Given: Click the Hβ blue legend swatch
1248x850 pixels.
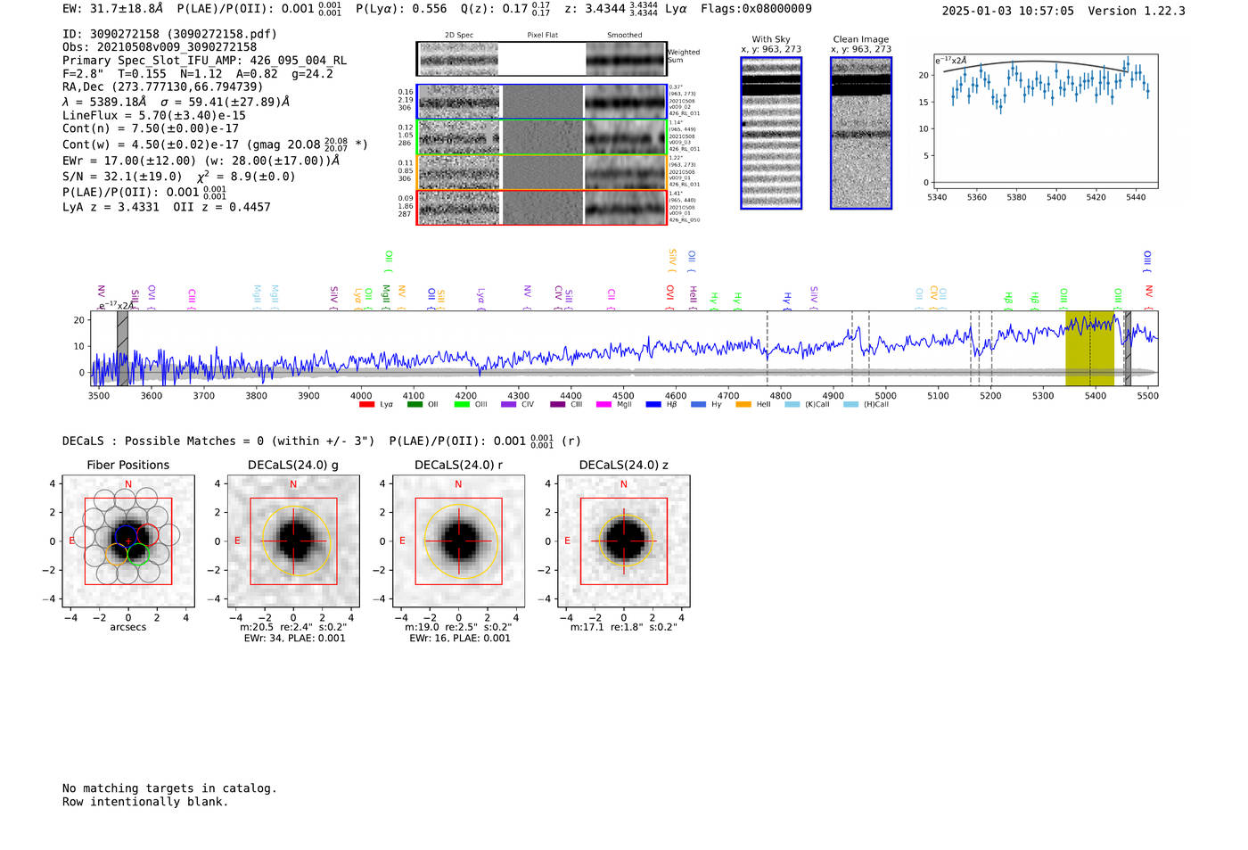Looking at the screenshot, I should click(653, 404).
